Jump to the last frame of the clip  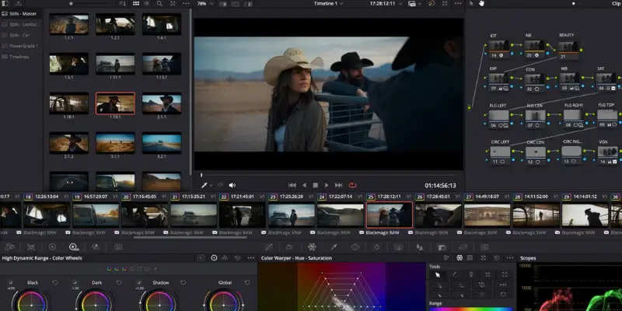pos(338,185)
